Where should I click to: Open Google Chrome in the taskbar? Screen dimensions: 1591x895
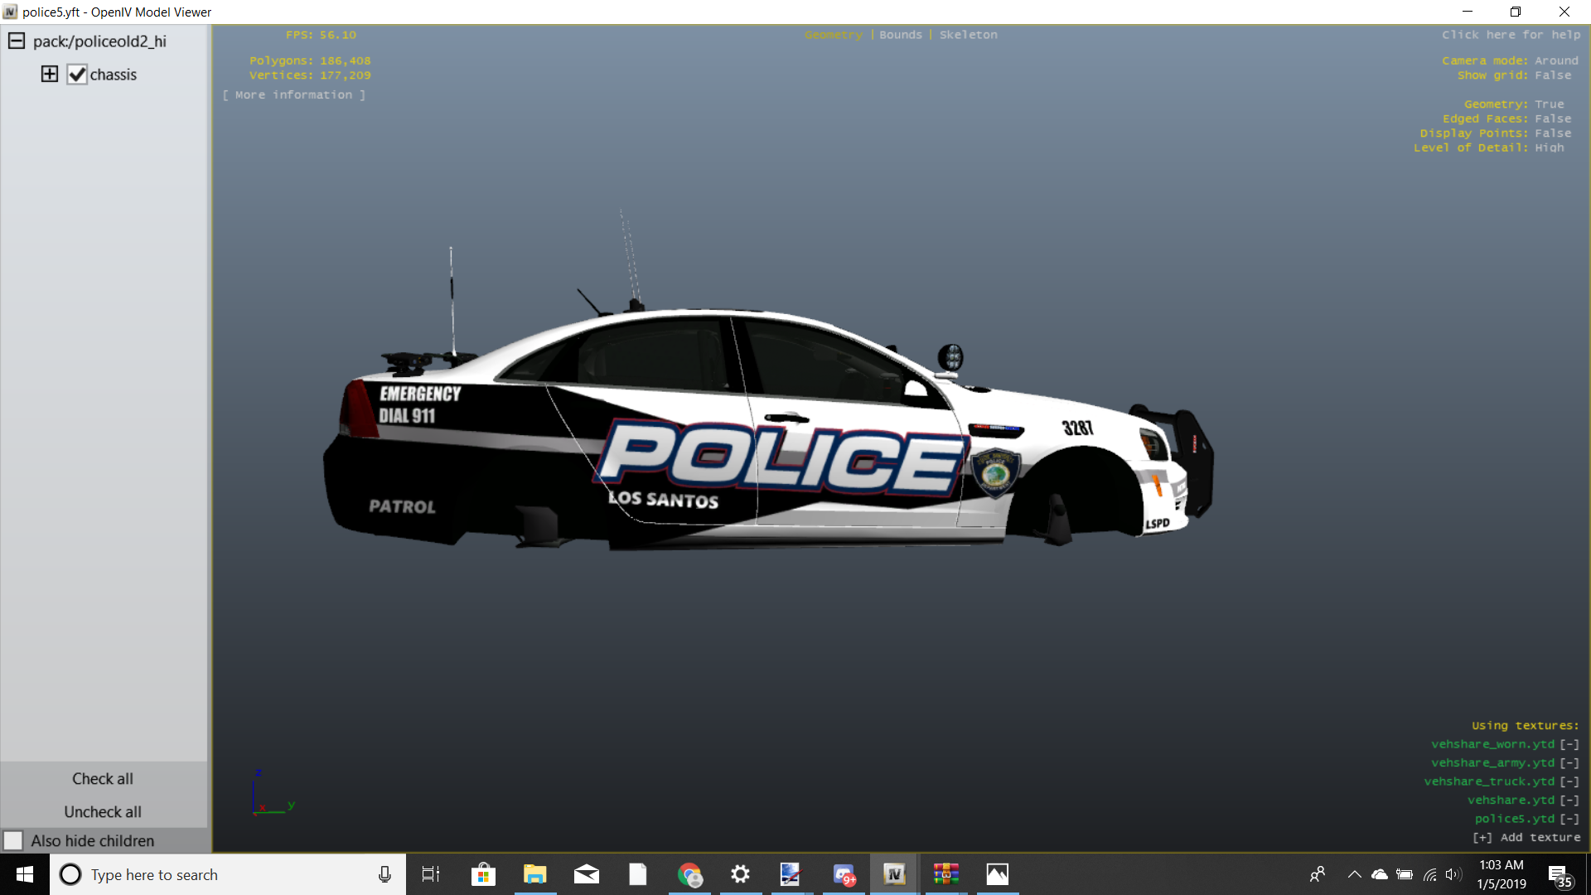[x=689, y=874]
